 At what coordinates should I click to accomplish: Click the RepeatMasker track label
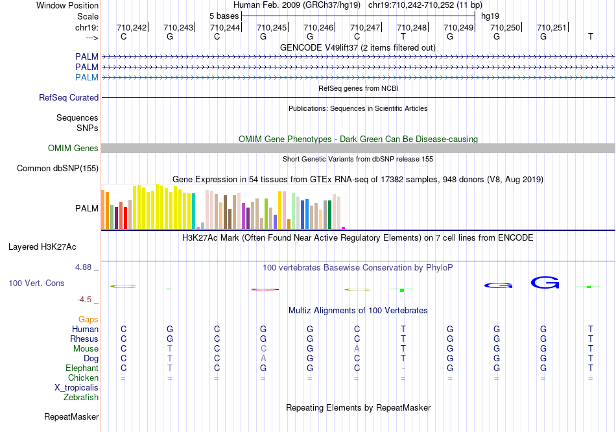point(71,416)
